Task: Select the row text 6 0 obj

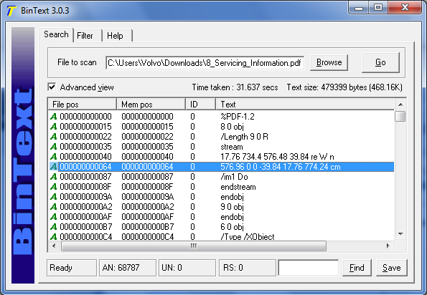Action: click(x=232, y=227)
